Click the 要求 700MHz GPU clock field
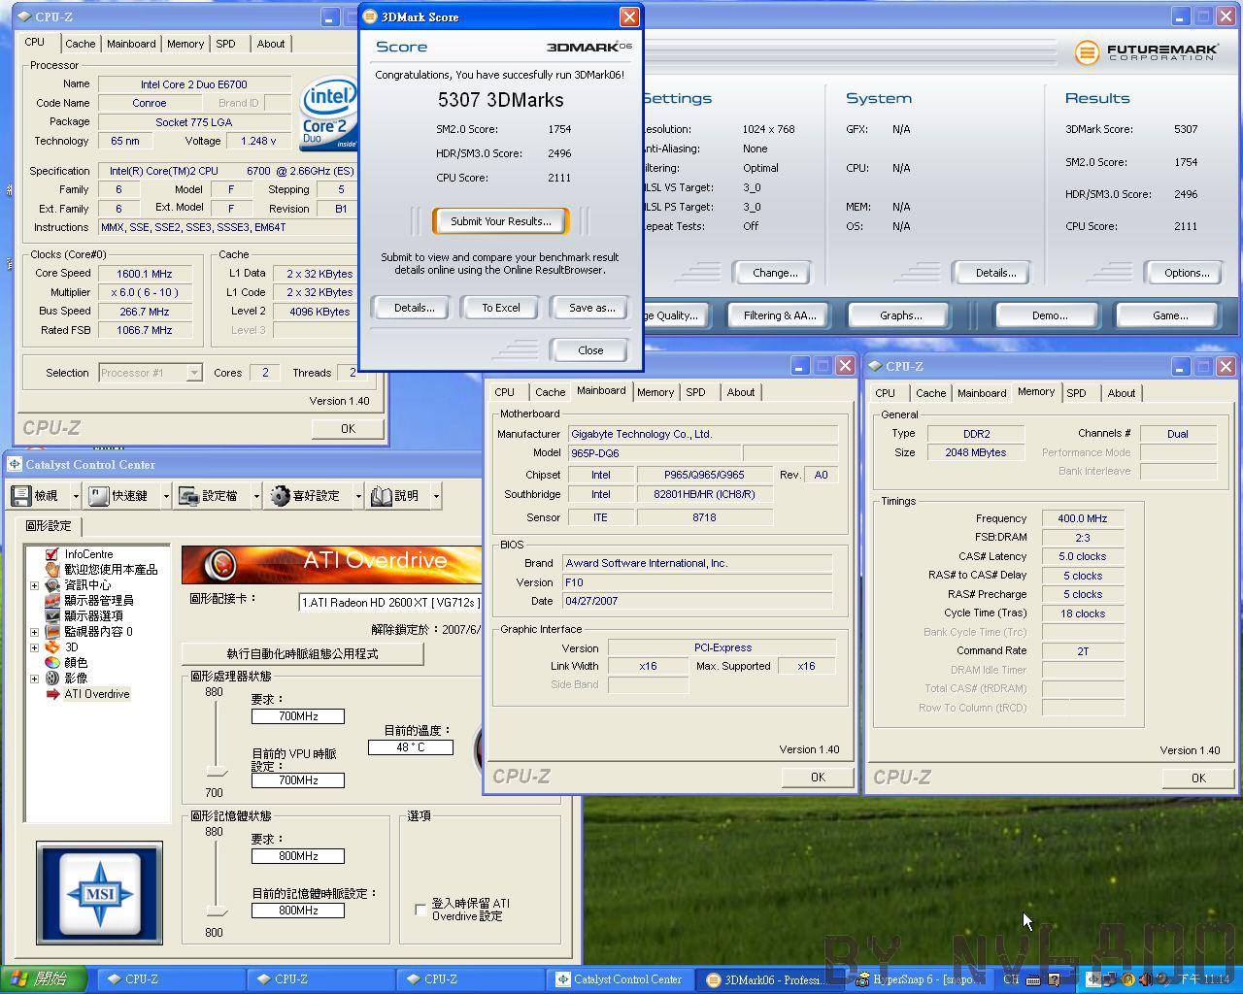1243x994 pixels. tap(298, 716)
